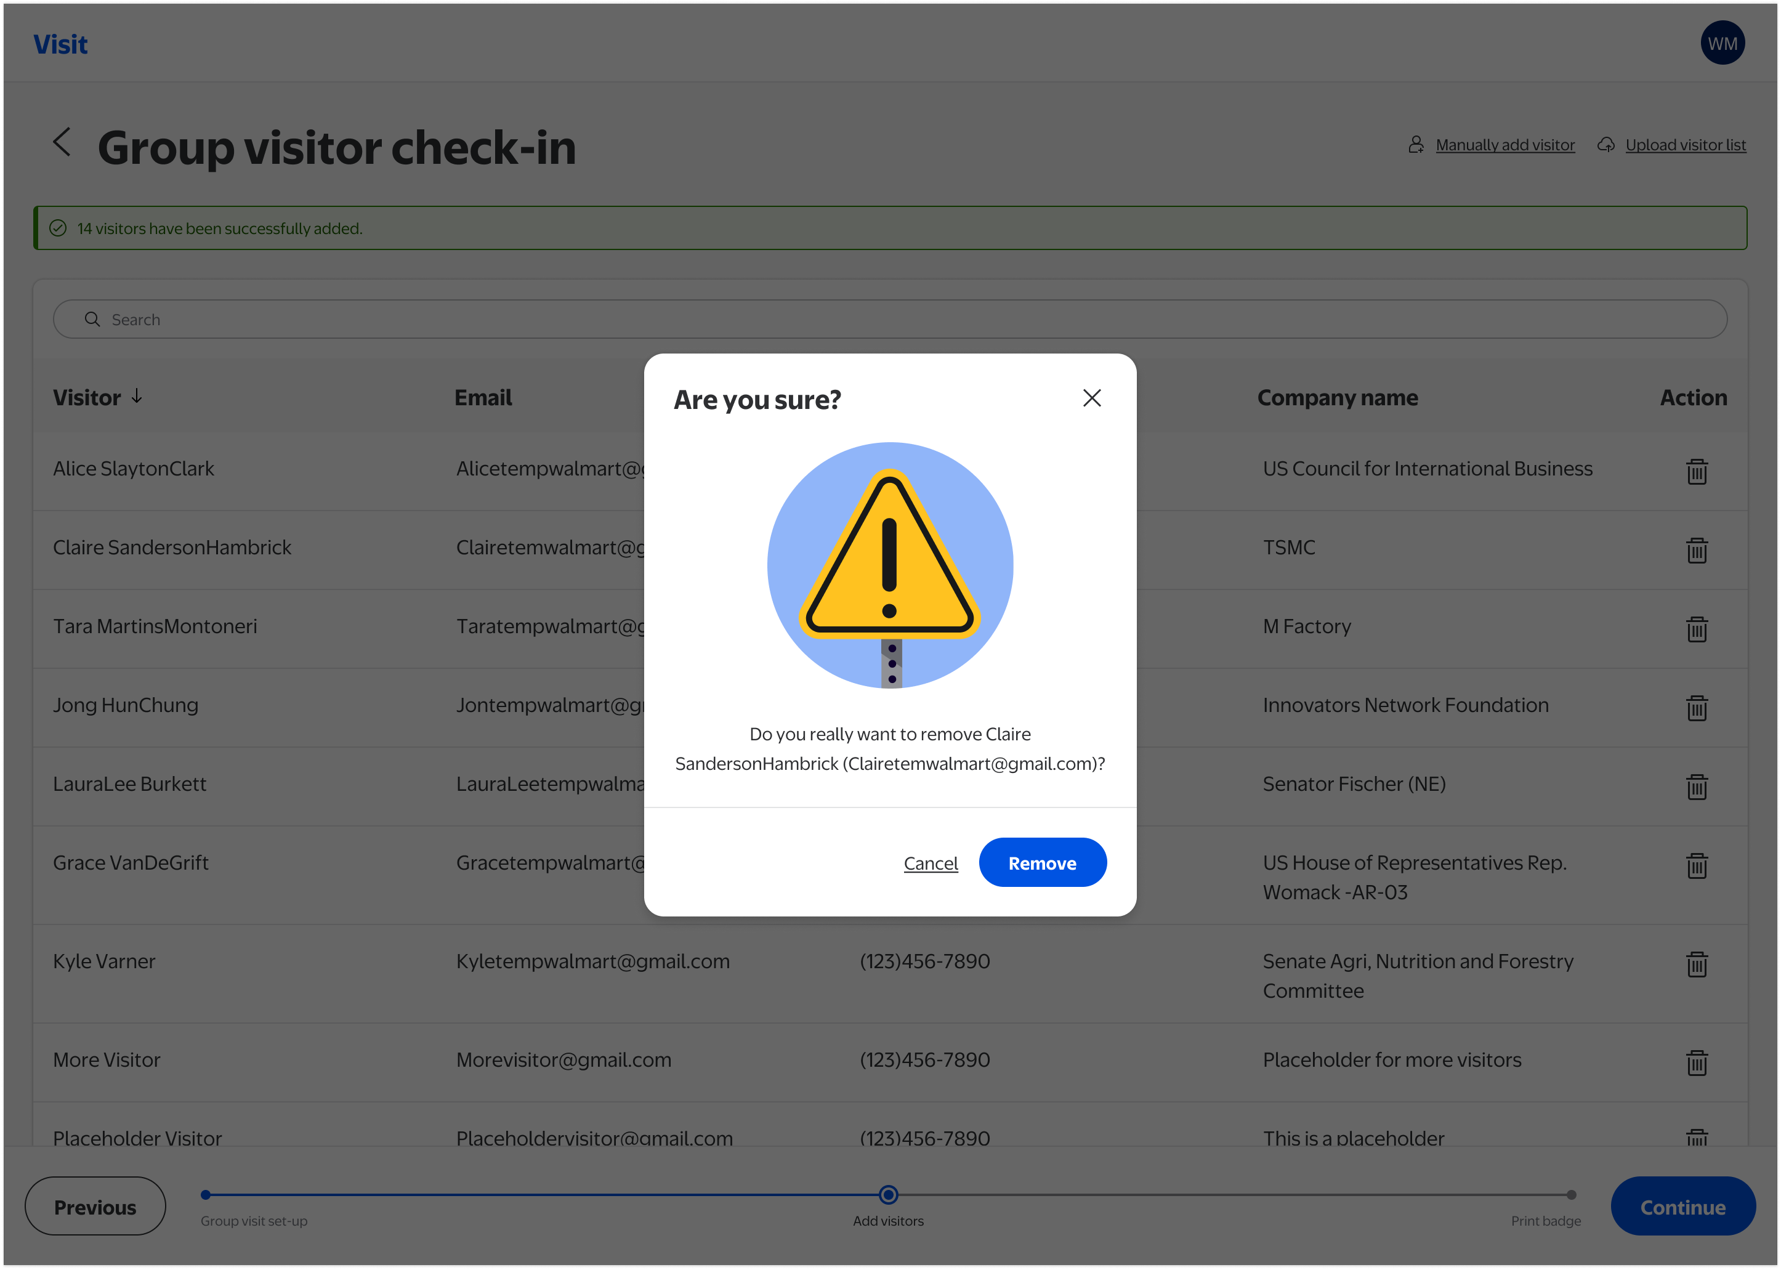Click cloud upload icon beside Upload visitor list
Screen dimensions: 1781x1270
[x=1606, y=145]
